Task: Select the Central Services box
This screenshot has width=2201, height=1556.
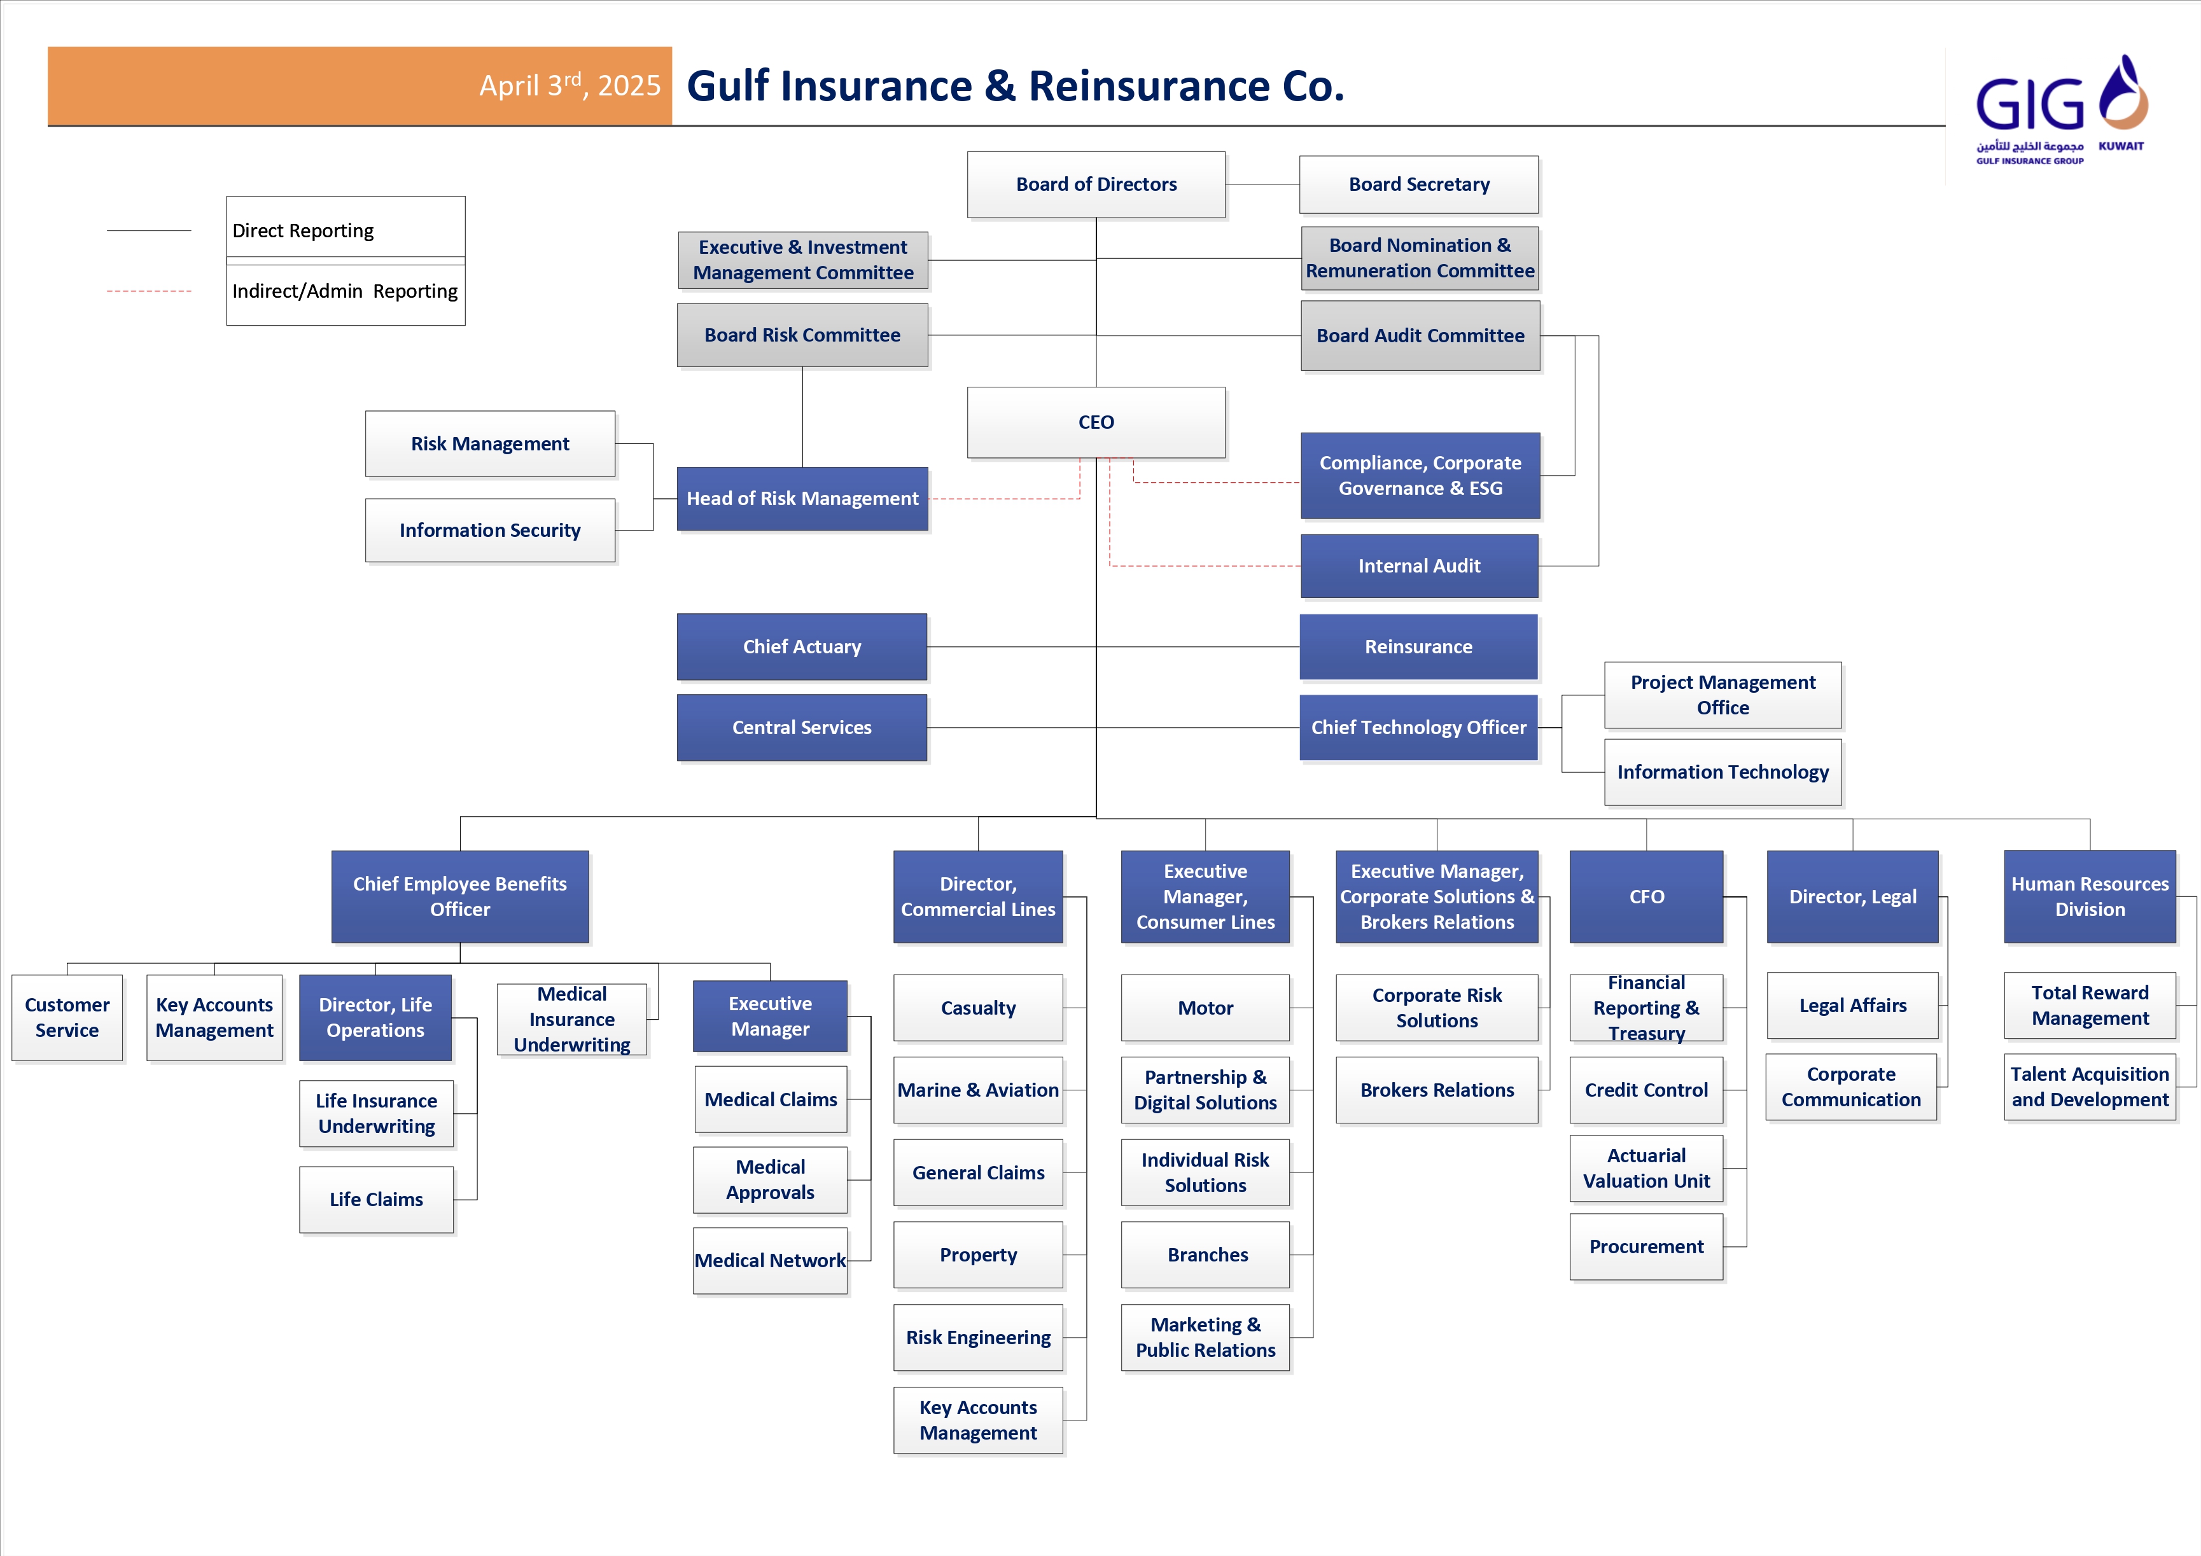Action: pos(801,727)
